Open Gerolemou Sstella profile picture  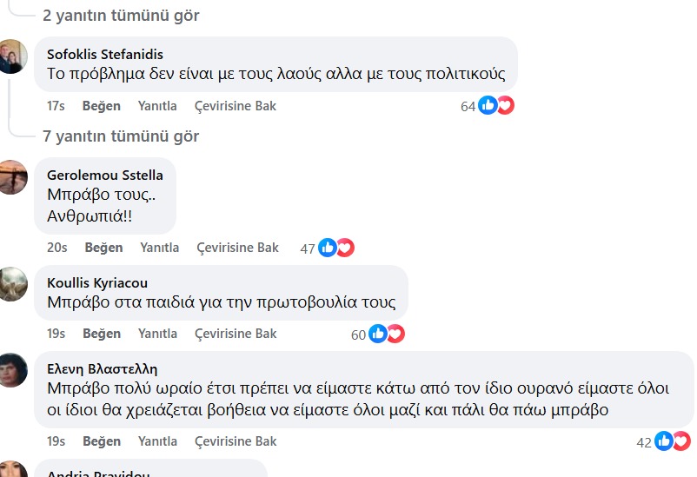[x=12, y=176]
